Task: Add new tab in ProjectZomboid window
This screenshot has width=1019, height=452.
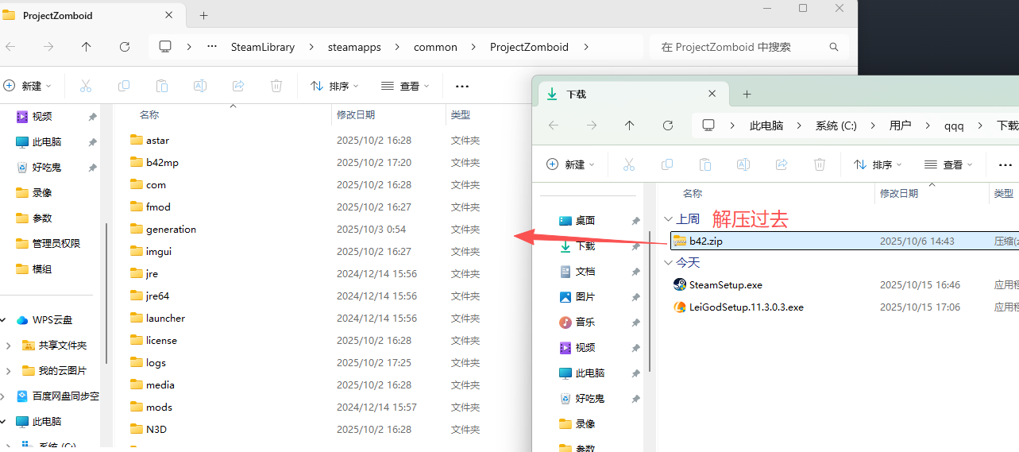Action: pyautogui.click(x=203, y=15)
